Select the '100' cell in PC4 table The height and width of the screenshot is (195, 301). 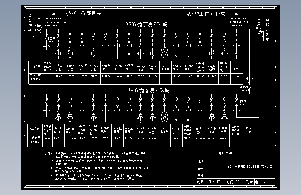pyautogui.click(x=236, y=76)
